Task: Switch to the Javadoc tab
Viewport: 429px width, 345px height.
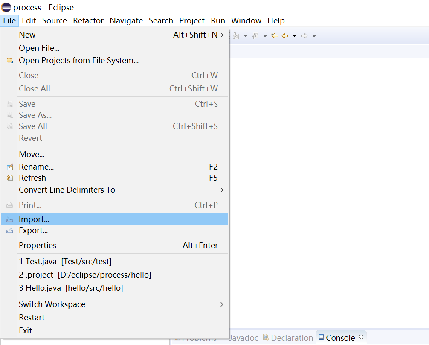Action: coord(243,338)
